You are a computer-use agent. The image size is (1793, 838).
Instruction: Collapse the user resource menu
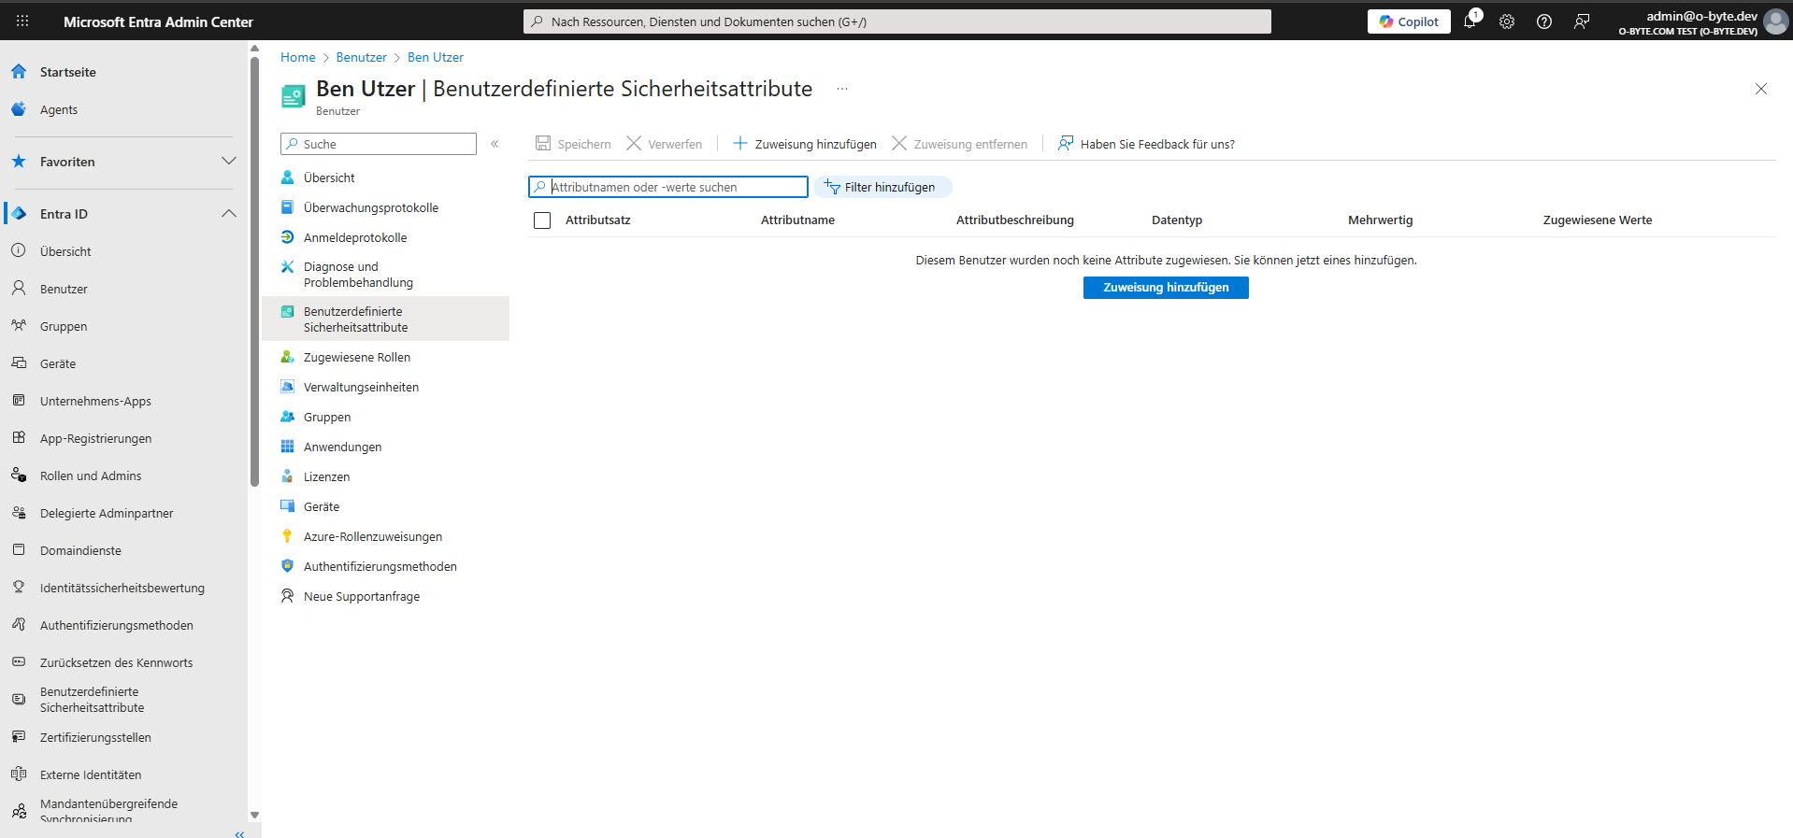point(495,144)
